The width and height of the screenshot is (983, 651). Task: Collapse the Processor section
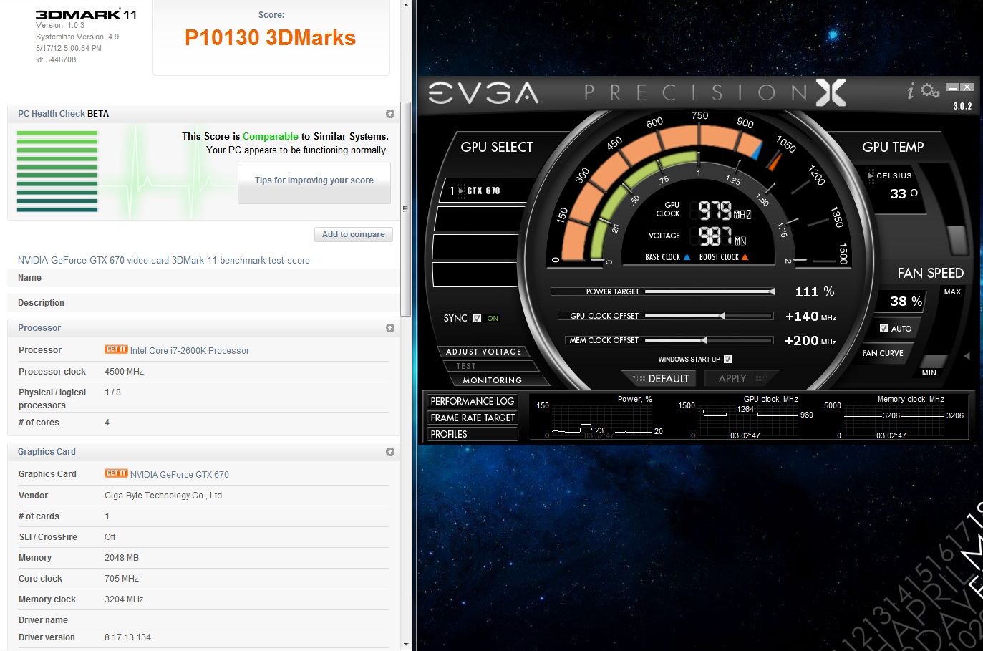[x=390, y=328]
